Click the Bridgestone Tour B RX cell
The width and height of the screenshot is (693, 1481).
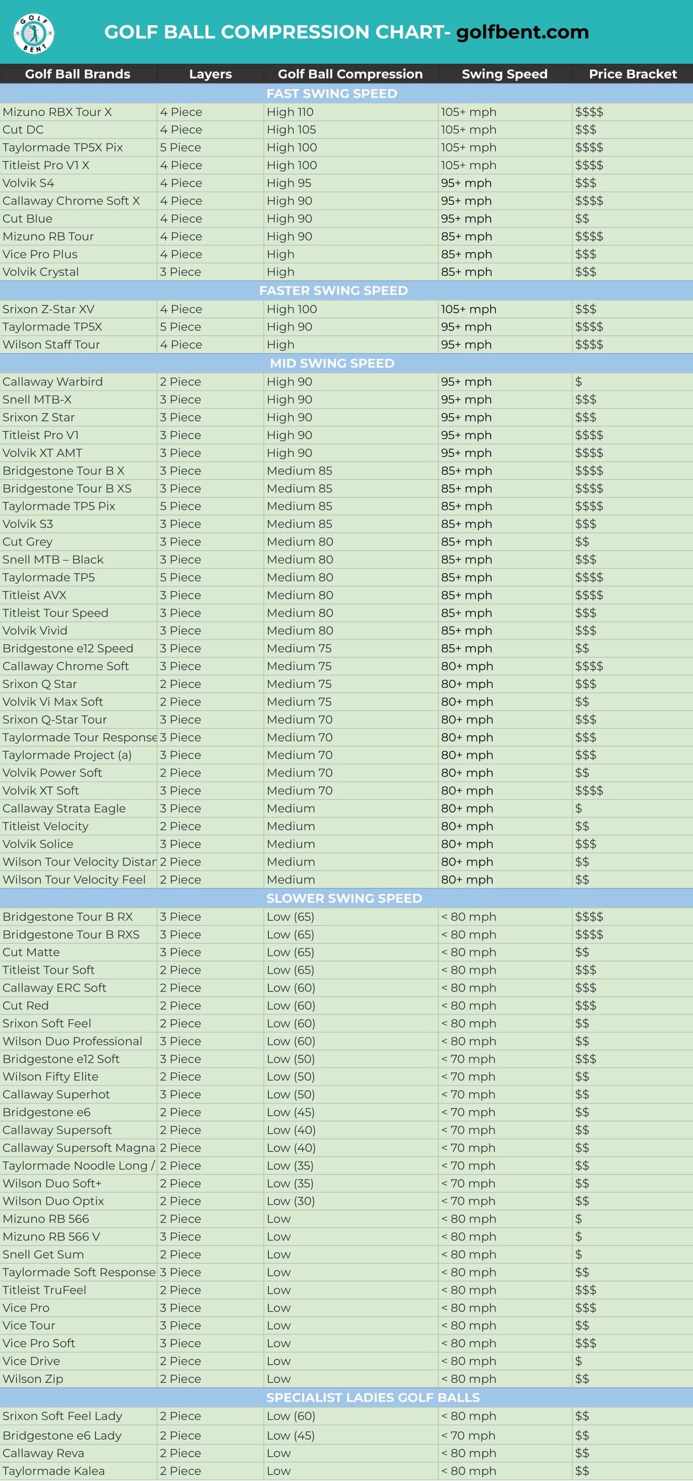(78, 916)
